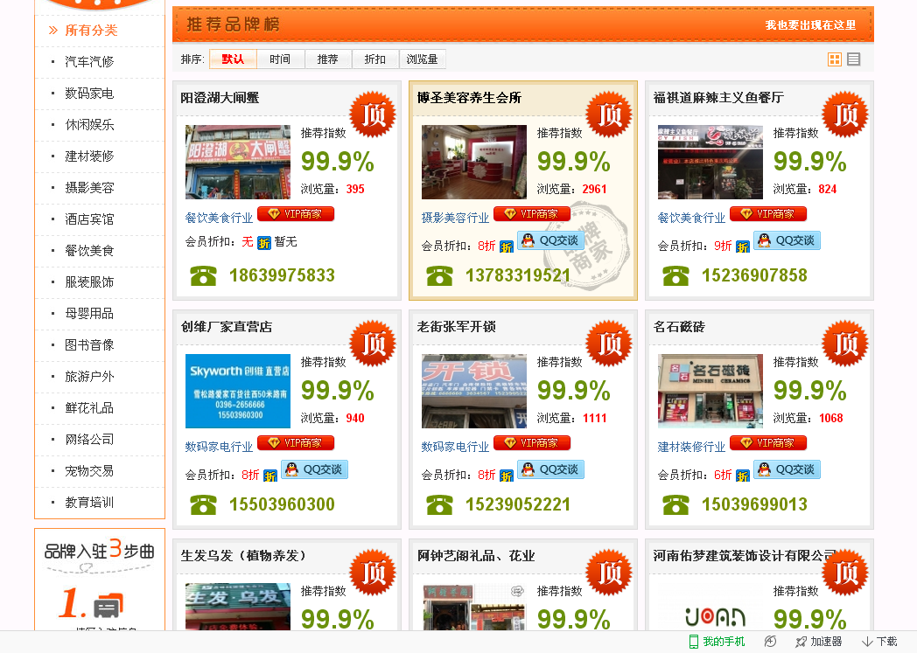
Task: Click phone icon beside 15236907858
Action: [x=676, y=275]
